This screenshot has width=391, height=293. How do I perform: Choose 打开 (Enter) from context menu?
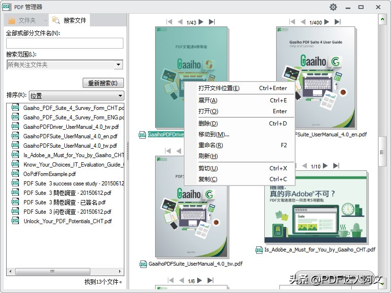click(x=240, y=111)
